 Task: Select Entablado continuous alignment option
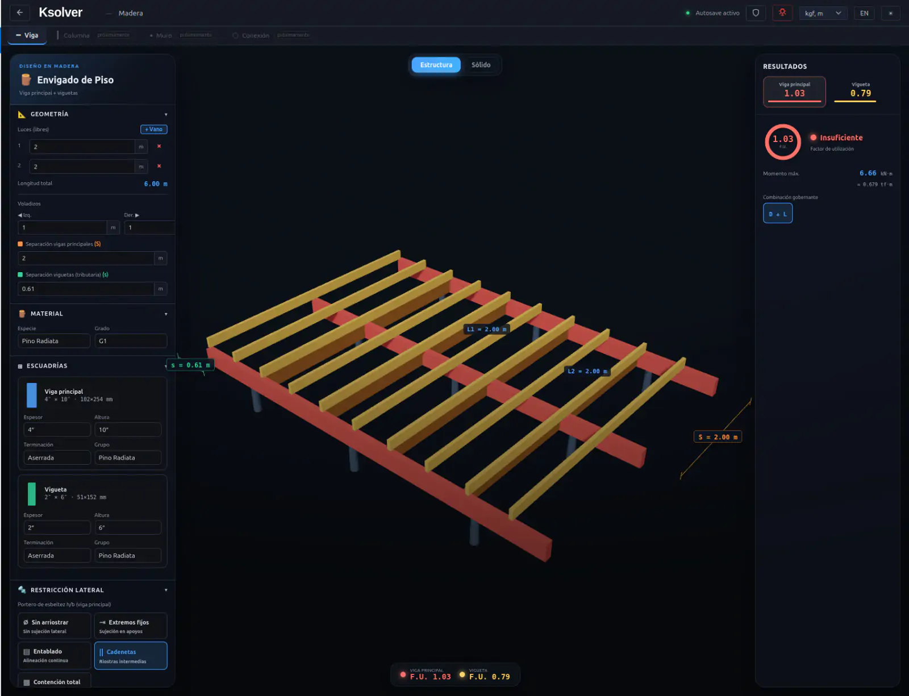(x=54, y=656)
